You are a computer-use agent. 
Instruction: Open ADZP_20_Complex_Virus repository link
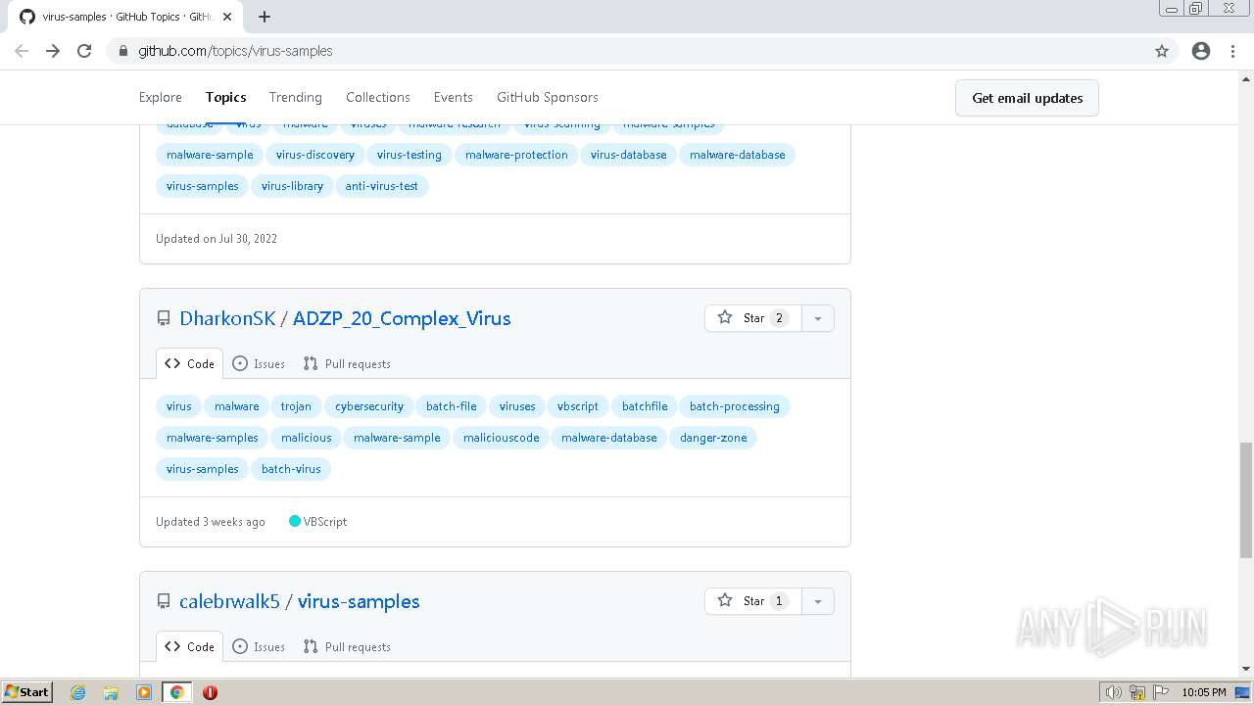coord(402,318)
